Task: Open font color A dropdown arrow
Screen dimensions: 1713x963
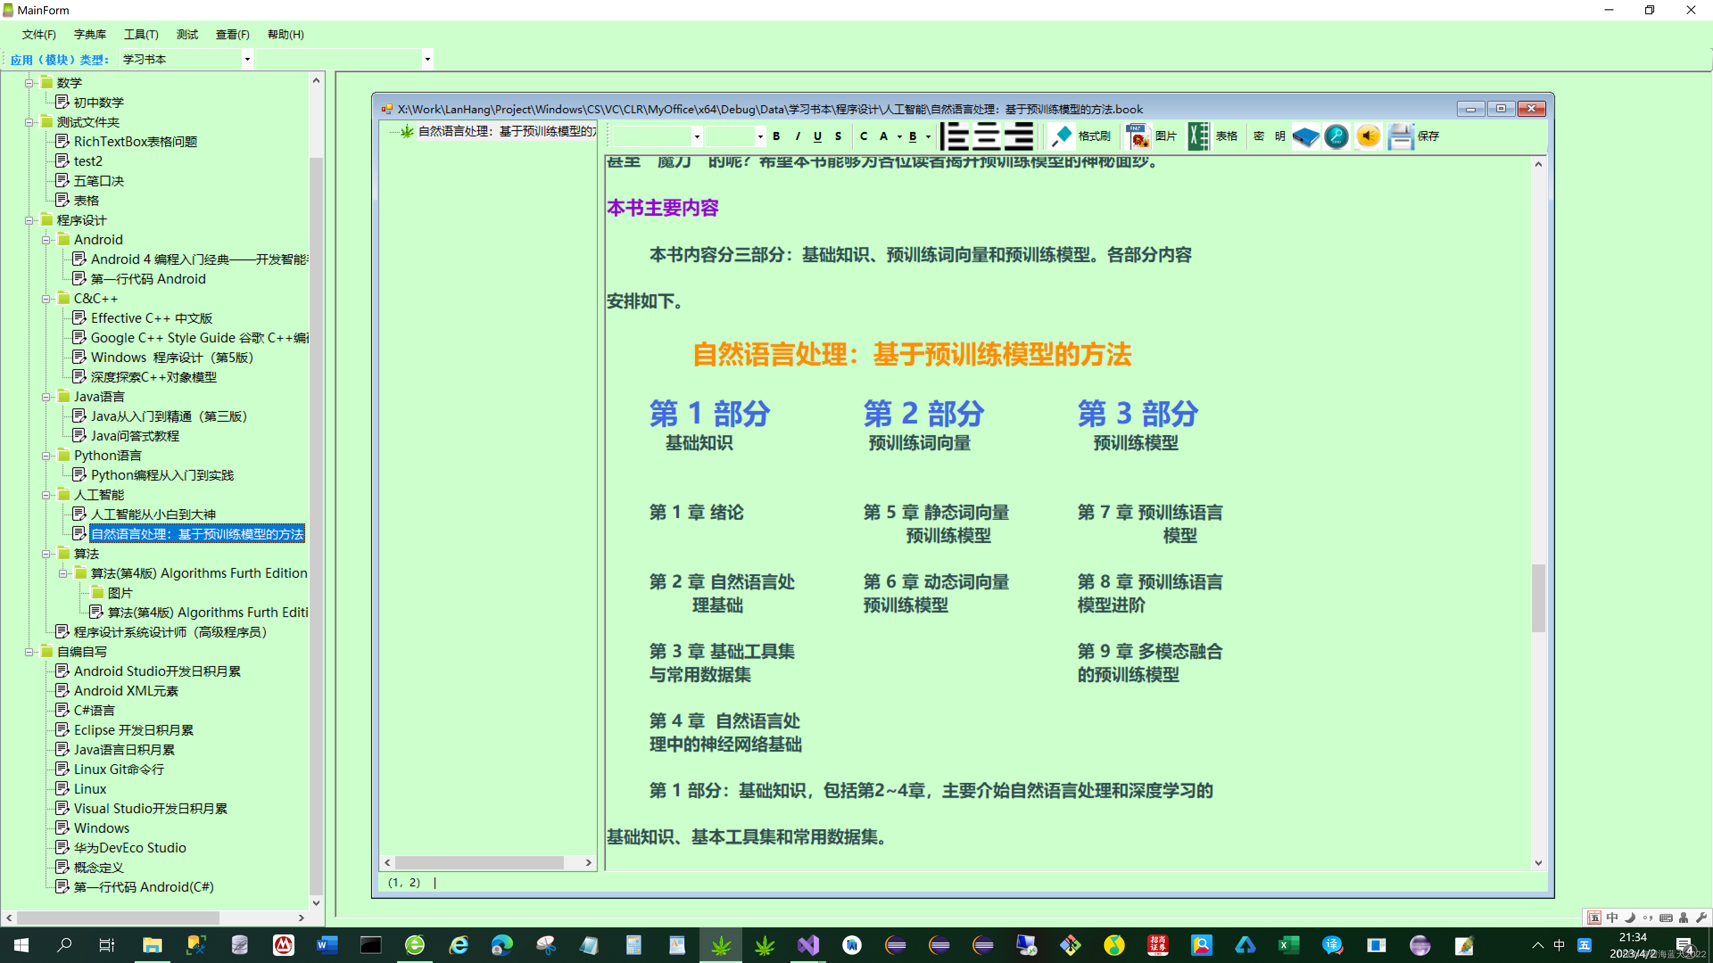Action: click(x=899, y=137)
